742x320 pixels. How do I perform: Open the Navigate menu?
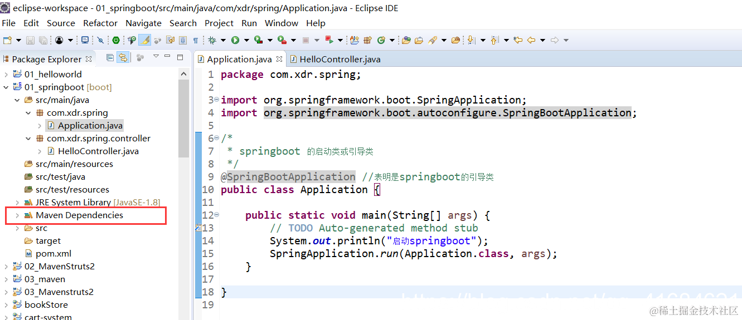143,23
